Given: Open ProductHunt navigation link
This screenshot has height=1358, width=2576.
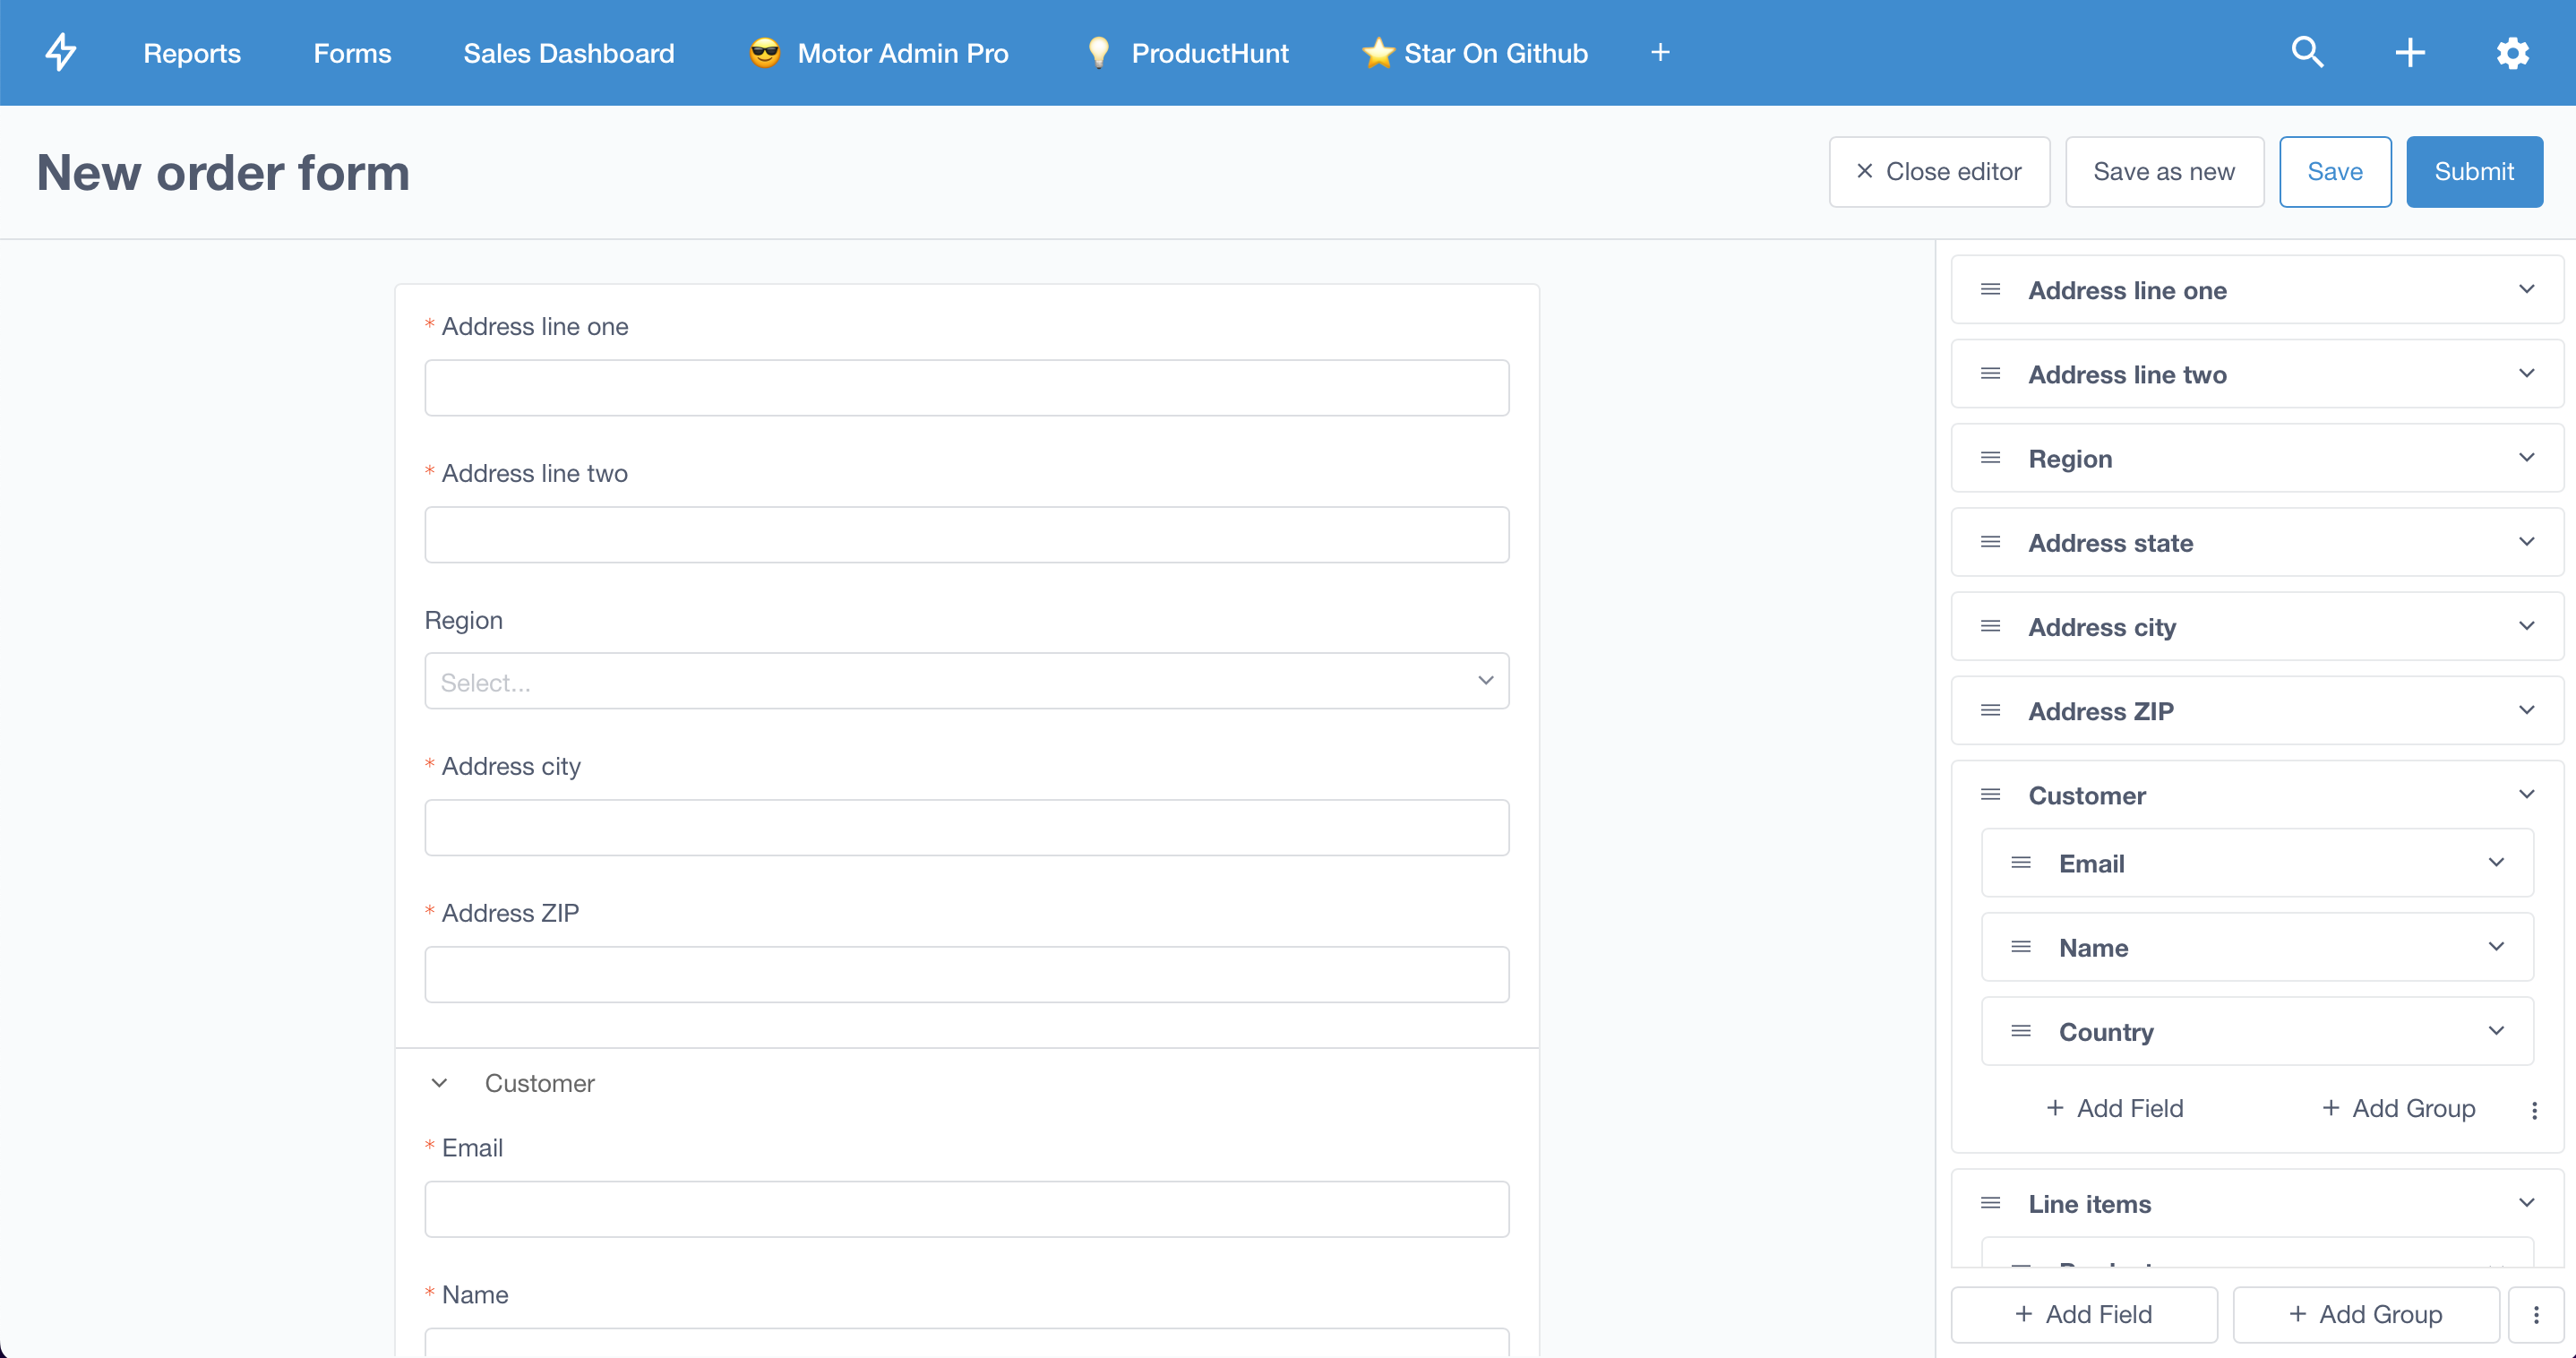Looking at the screenshot, I should pyautogui.click(x=1187, y=53).
